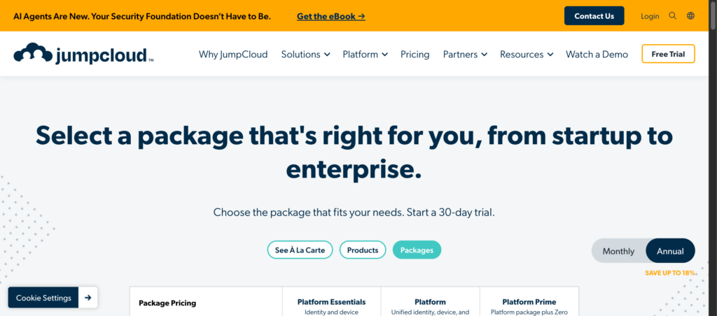The height and width of the screenshot is (316, 717).
Task: Expand the Resources menu
Action: pos(527,55)
